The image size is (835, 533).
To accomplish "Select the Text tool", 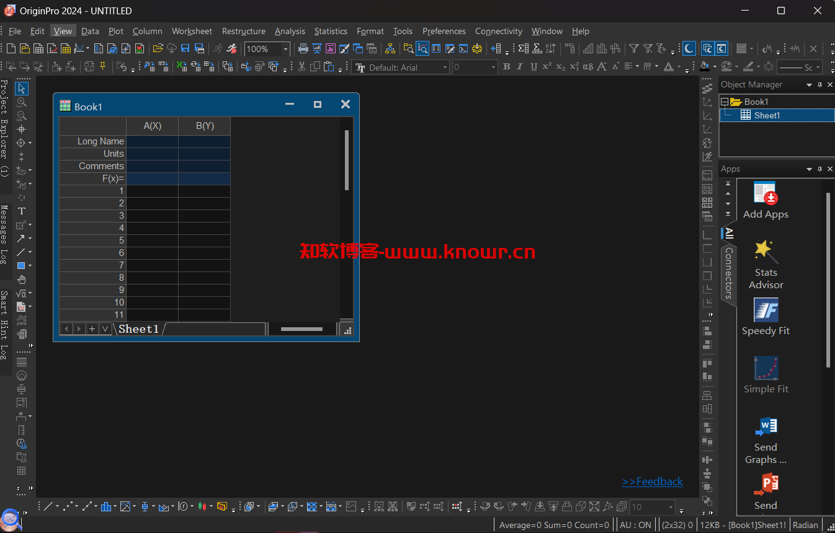I will tap(21, 211).
